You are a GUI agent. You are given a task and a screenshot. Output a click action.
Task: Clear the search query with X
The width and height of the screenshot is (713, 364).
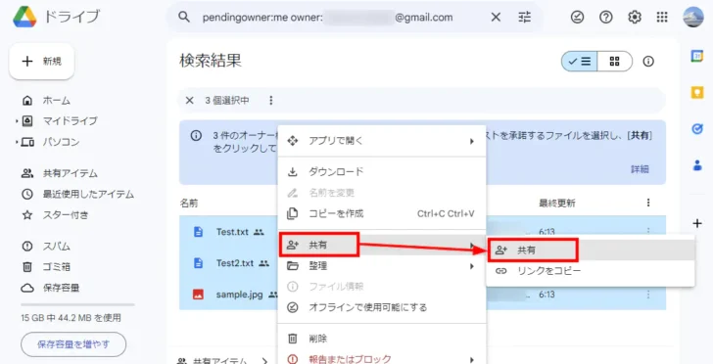click(x=496, y=18)
